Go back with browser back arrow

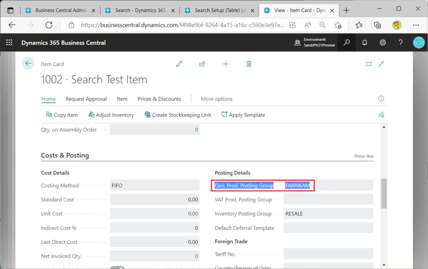tap(12, 25)
